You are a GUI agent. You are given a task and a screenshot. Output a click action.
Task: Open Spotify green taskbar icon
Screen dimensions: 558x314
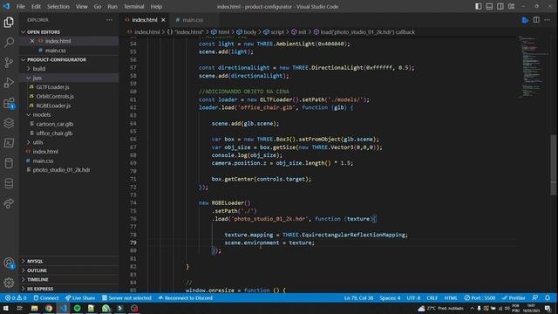click(x=78, y=308)
